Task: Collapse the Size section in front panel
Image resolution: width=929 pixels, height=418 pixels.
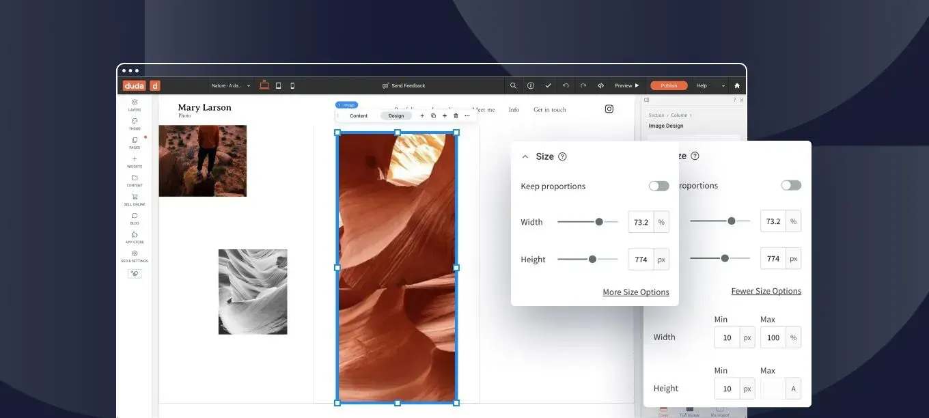Action: click(x=525, y=156)
